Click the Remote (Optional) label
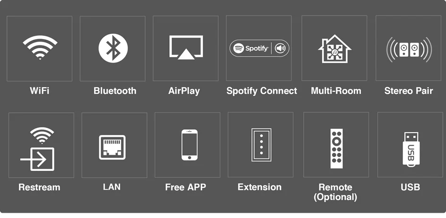 (x=335, y=192)
